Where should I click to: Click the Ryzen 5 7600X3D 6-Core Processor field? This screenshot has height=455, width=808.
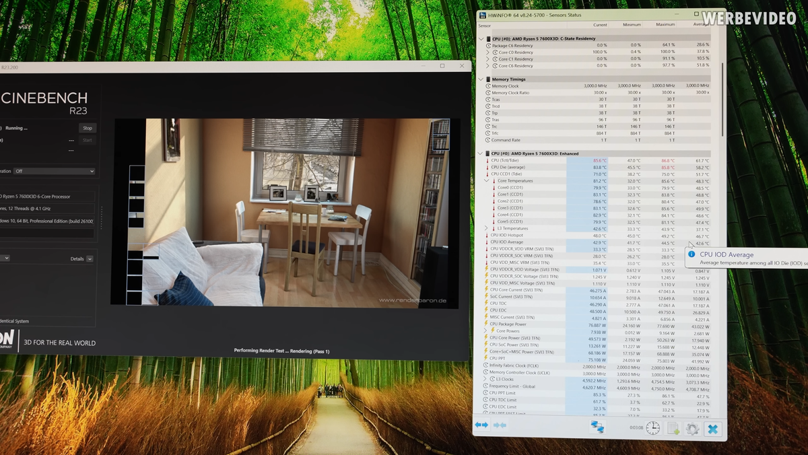[x=47, y=197]
